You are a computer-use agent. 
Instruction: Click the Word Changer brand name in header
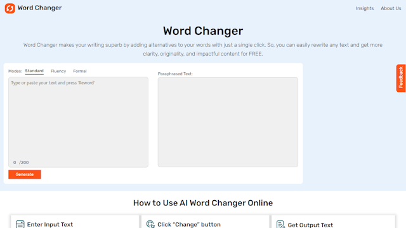tap(39, 8)
